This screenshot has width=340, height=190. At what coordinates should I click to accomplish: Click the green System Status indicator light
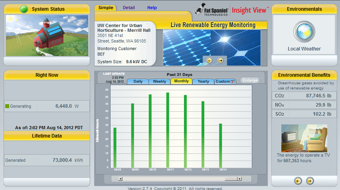click(x=24, y=9)
